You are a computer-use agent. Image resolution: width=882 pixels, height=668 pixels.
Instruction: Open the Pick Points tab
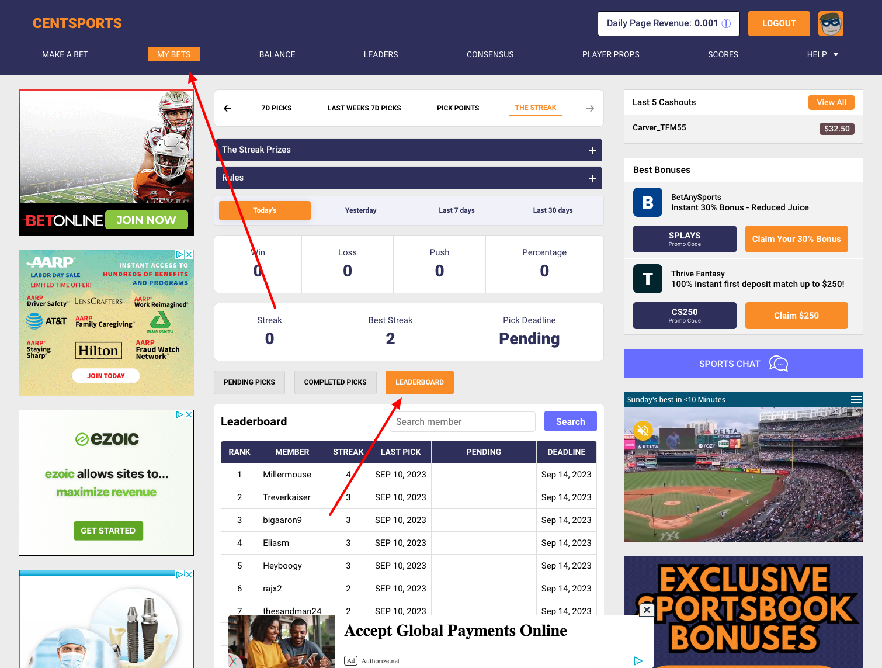457,108
